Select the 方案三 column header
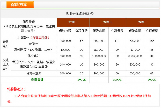The image size is (161, 108). click(x=143, y=22)
